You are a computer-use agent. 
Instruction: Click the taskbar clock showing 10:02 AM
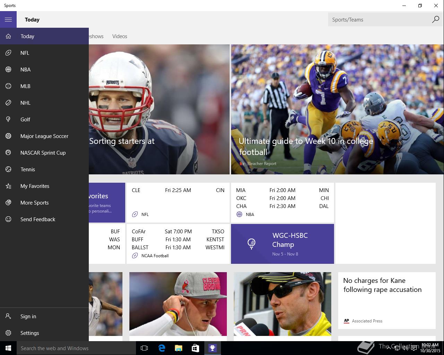tap(430, 348)
